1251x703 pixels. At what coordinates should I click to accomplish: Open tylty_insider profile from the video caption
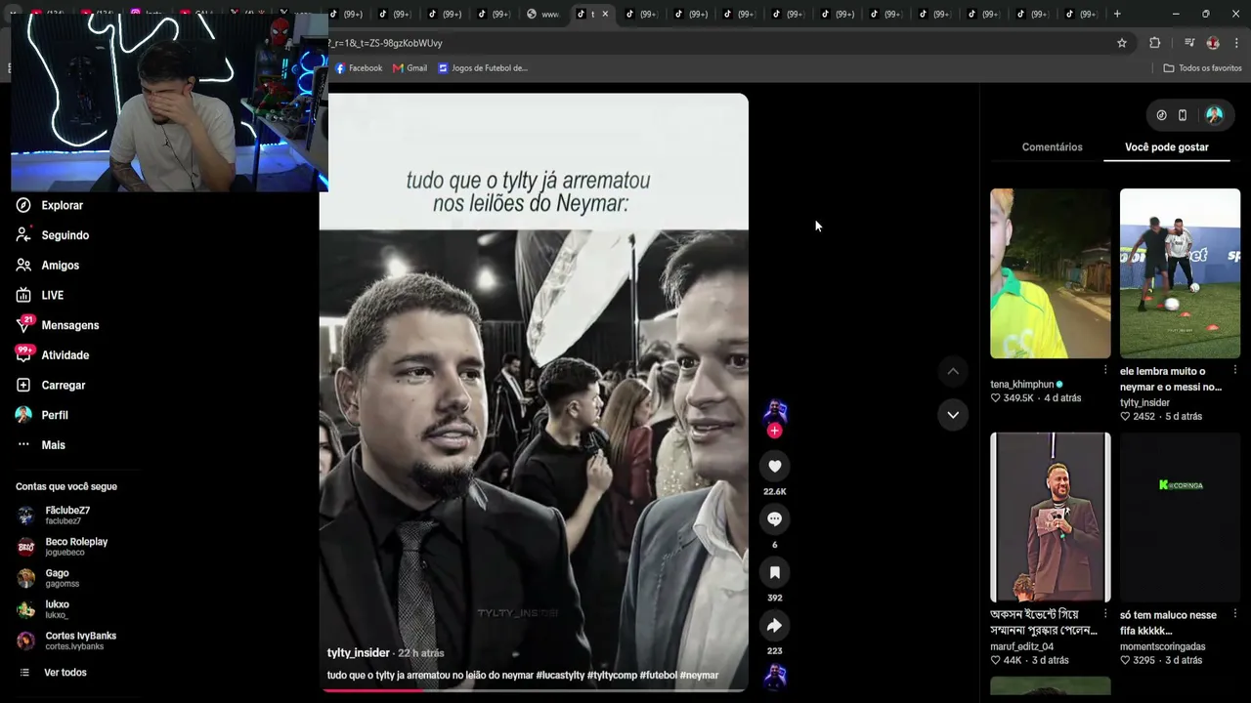[x=358, y=653]
